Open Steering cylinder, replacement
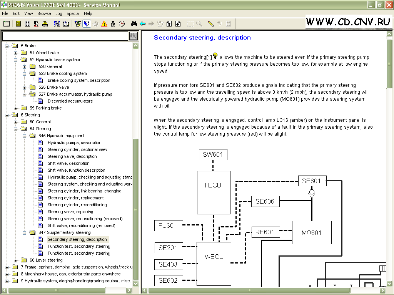Viewport: 394px width, 295px height. click(x=76, y=198)
